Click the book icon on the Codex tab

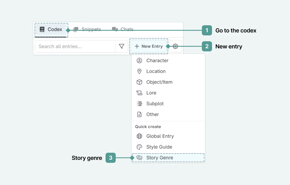pos(42,29)
